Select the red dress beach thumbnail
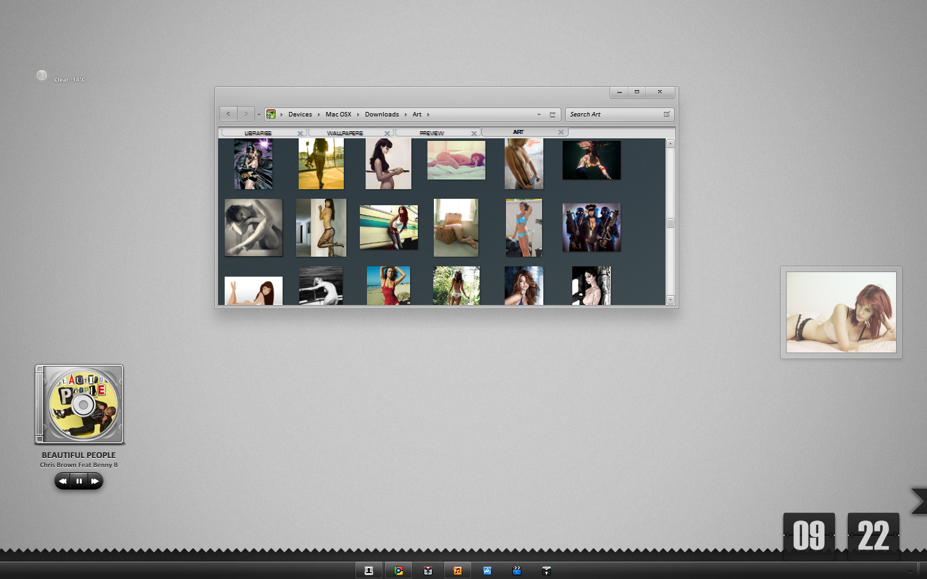The image size is (927, 579). [x=389, y=286]
